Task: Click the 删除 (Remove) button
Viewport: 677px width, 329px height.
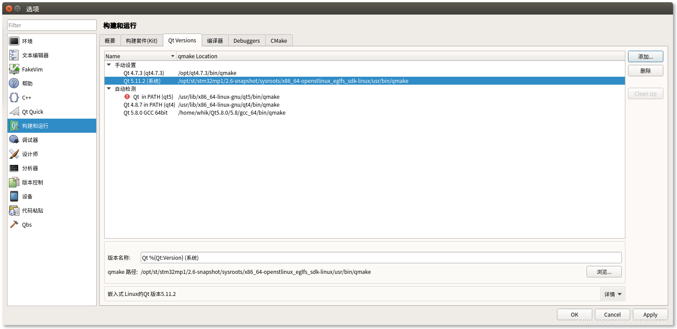Action: coord(646,71)
